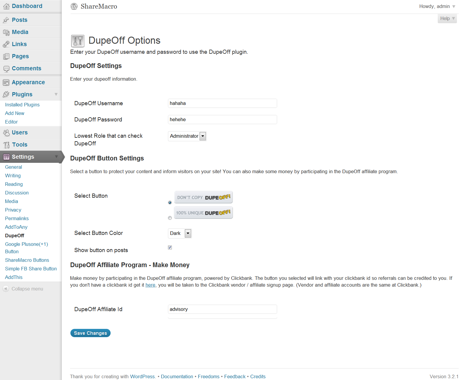Image resolution: width=467 pixels, height=380 pixels.
Task: Open Writing settings
Action: coord(13,176)
